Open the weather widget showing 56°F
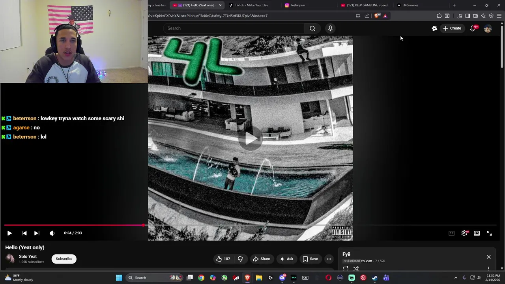 click(19, 278)
